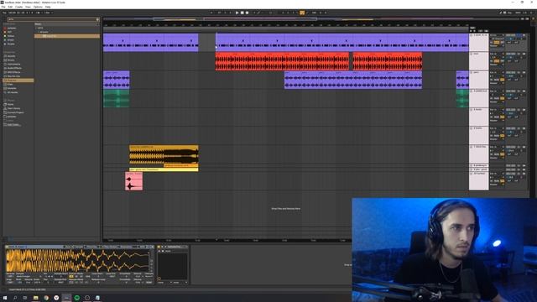Collapse the second-level folder in browser tree

[x=39, y=32]
